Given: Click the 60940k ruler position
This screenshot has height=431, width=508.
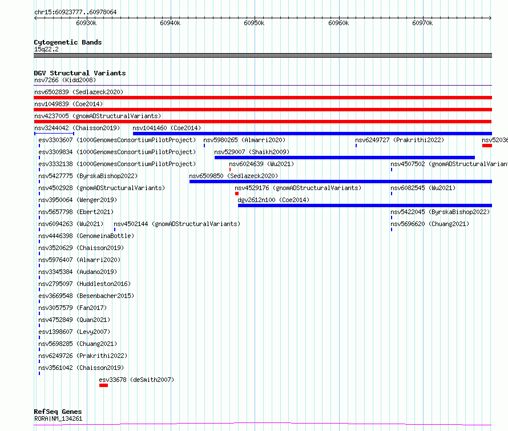Looking at the screenshot, I should (170, 23).
